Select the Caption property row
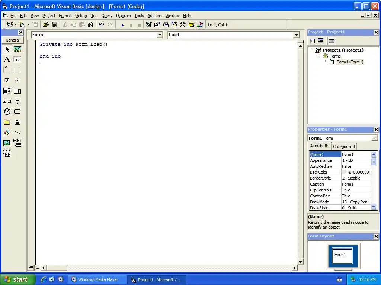 coord(340,184)
